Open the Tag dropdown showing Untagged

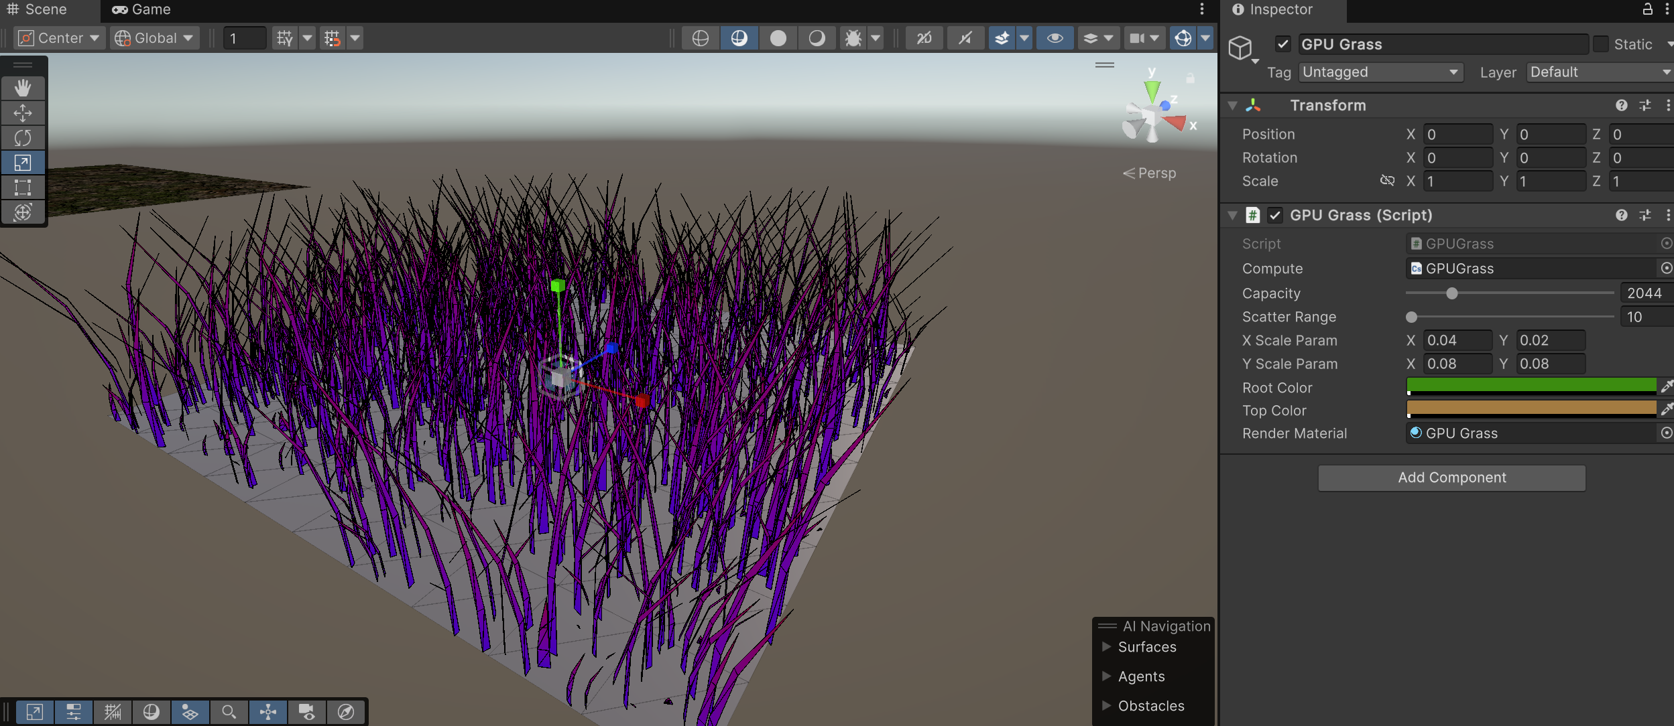click(x=1380, y=72)
